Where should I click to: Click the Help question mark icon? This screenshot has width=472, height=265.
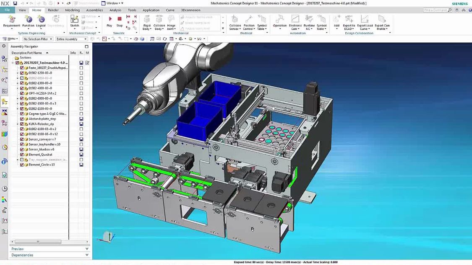point(470,10)
